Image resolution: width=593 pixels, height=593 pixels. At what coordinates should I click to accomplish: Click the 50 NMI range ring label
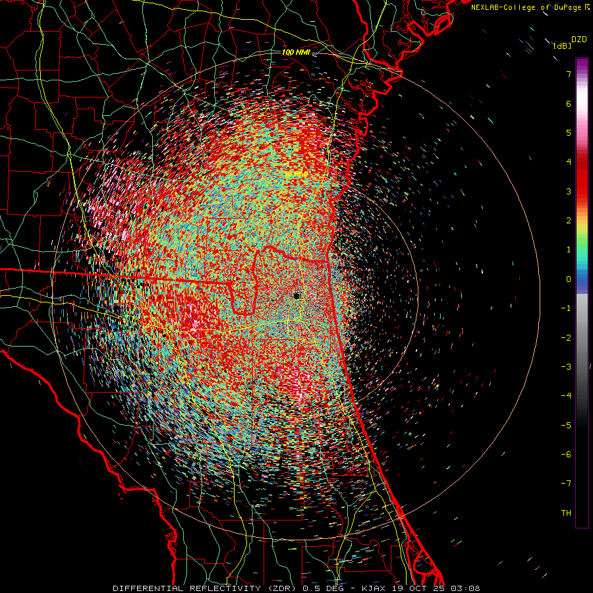296,173
